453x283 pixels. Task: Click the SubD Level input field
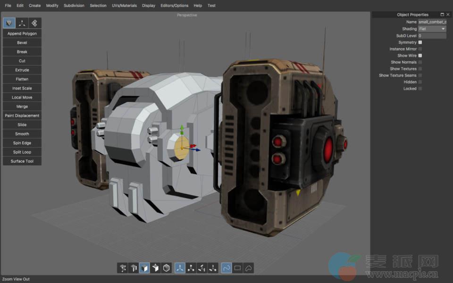point(432,36)
